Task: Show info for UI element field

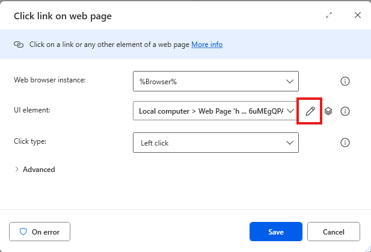Action: pyautogui.click(x=345, y=111)
